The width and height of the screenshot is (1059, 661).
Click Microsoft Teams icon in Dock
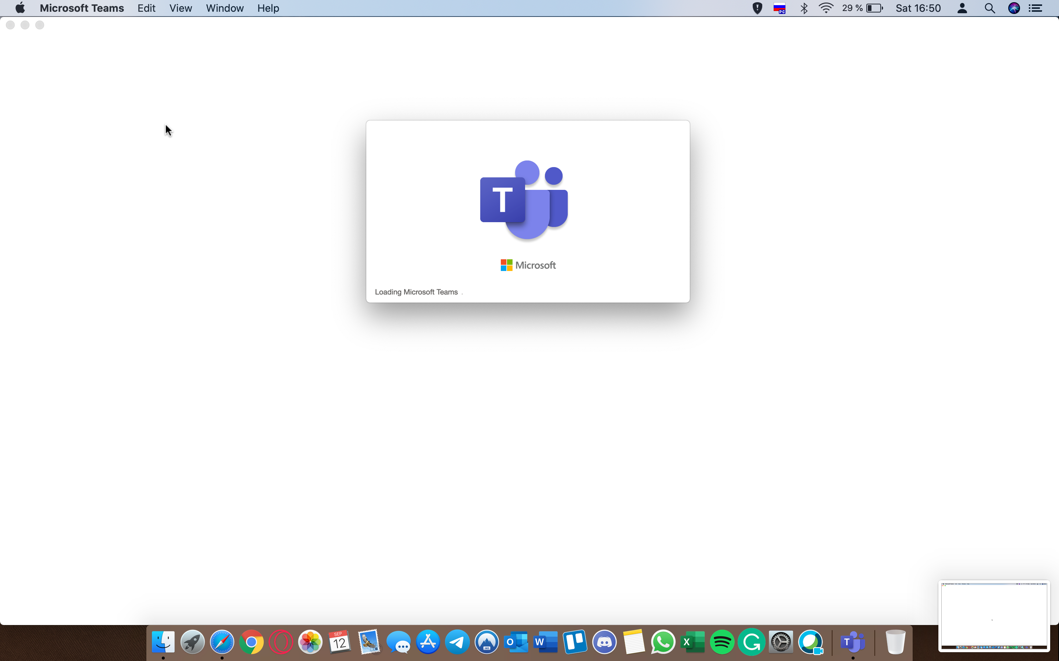pos(852,642)
